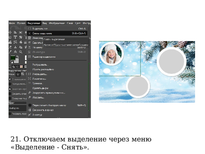This screenshot has height=154, width=205.
Task: Click the Float selection menu icon
Action: 29,43
